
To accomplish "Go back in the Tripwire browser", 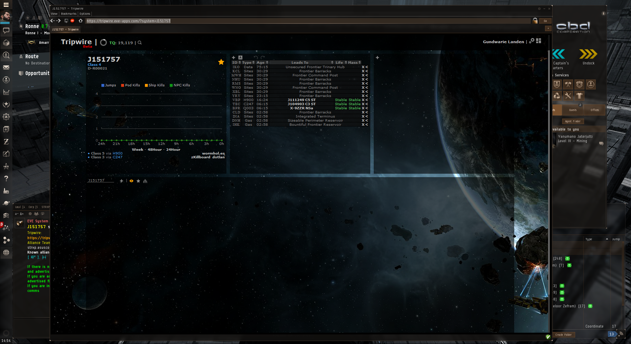I will [52, 21].
